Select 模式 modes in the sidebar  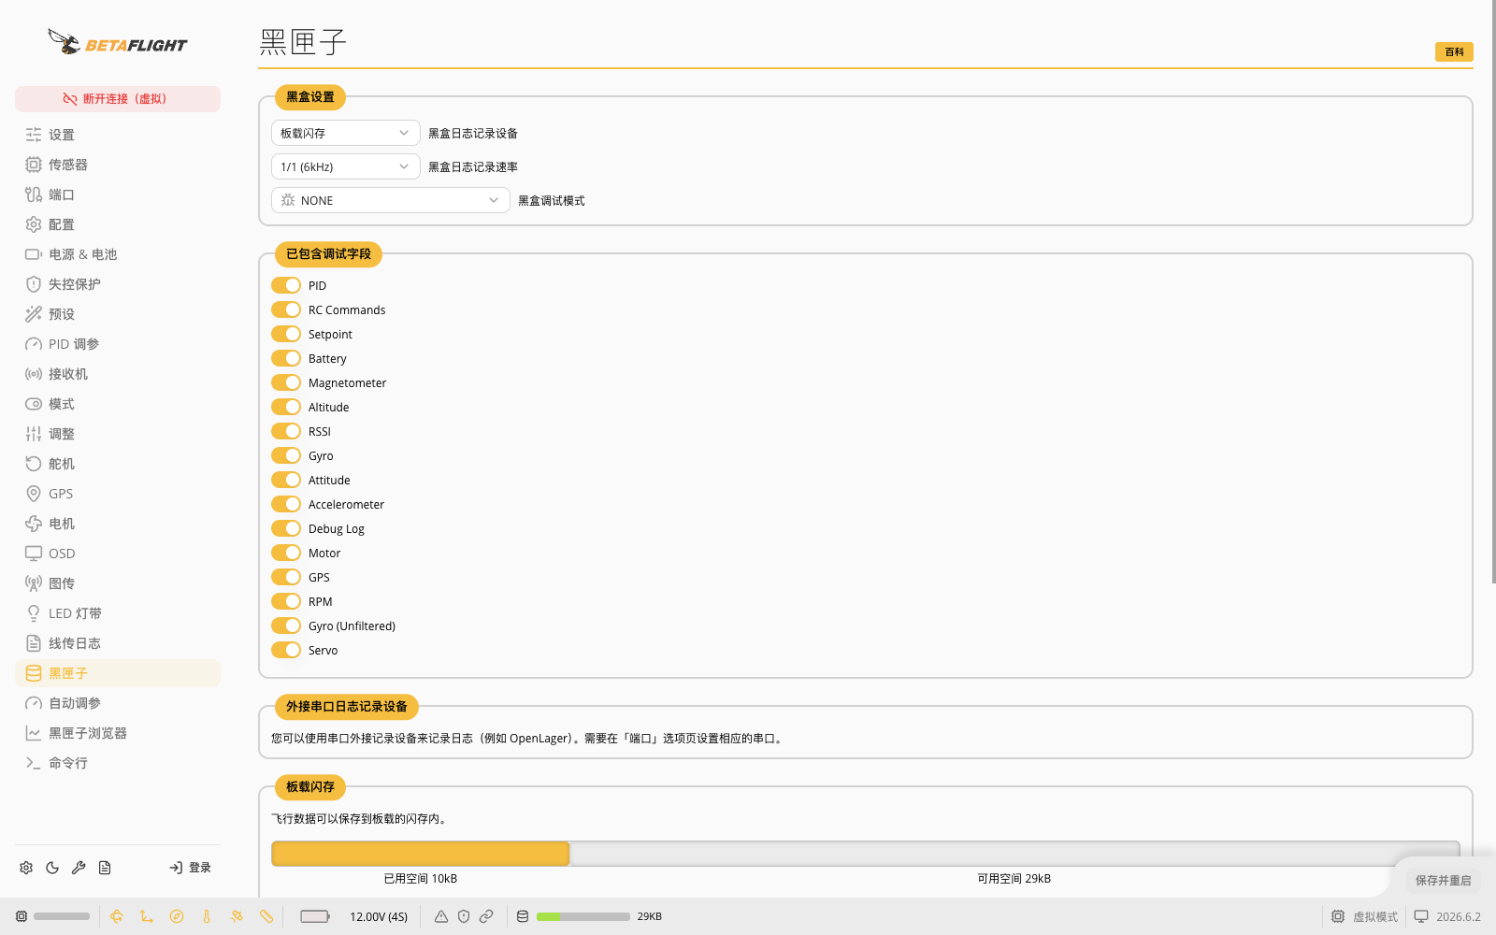118,404
